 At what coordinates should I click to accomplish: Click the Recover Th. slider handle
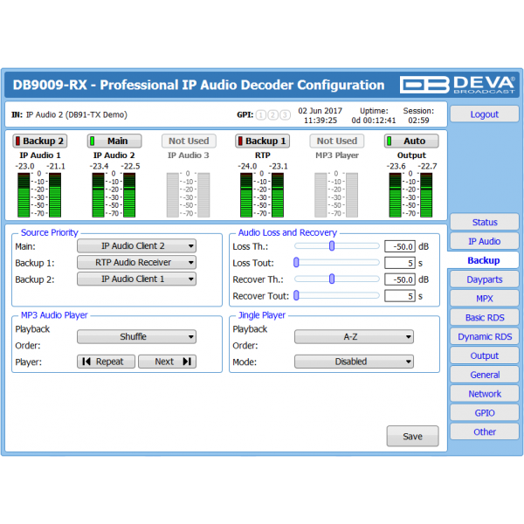tap(332, 279)
